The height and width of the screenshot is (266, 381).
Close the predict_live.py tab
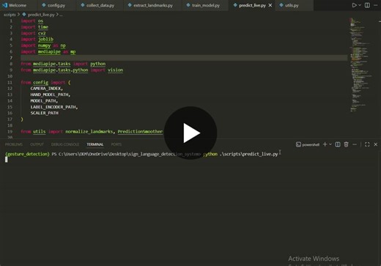270,5
